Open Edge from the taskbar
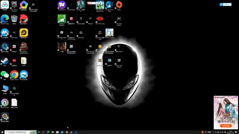 click(48, 132)
